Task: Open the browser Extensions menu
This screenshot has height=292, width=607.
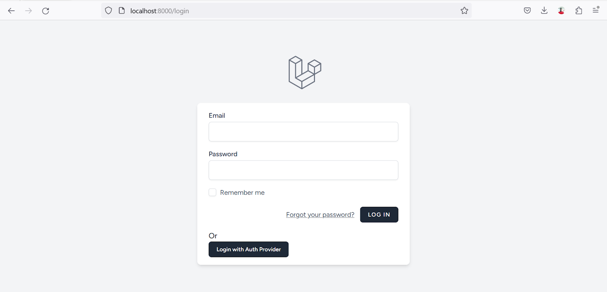Action: point(578,11)
